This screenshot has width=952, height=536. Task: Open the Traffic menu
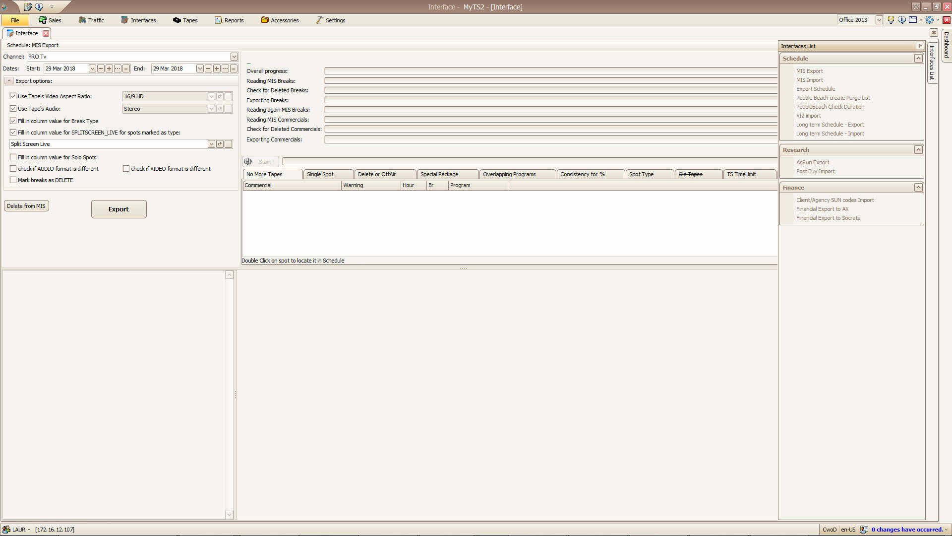point(91,20)
